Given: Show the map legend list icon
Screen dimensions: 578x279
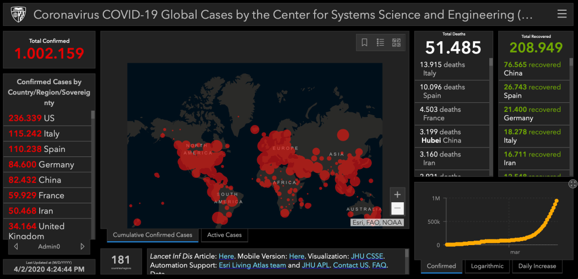Looking at the screenshot, I should [380, 42].
